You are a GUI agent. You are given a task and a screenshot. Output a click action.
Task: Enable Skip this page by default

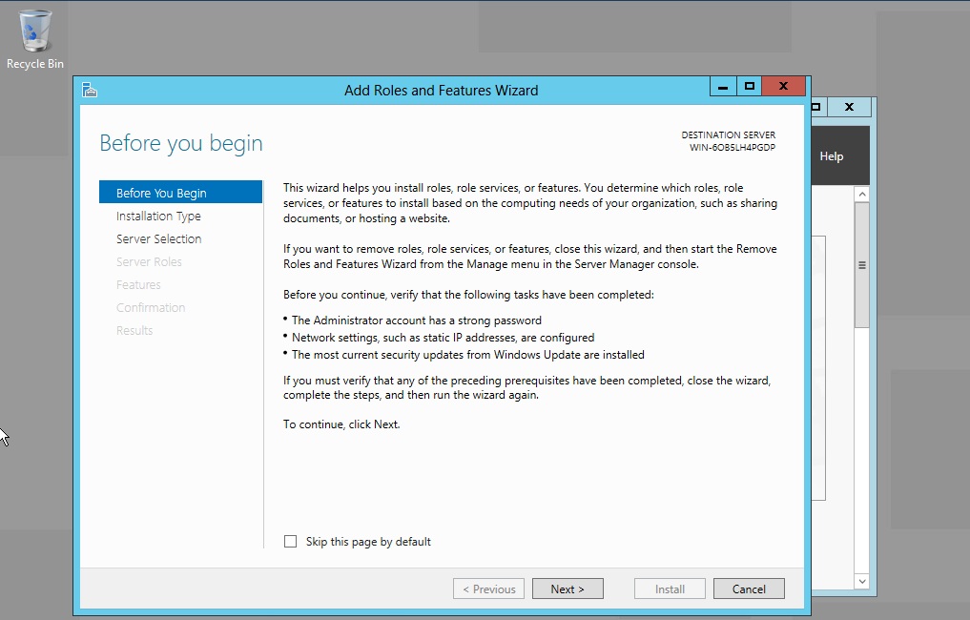[x=290, y=542]
